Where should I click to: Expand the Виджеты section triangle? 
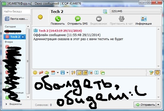(6, 104)
